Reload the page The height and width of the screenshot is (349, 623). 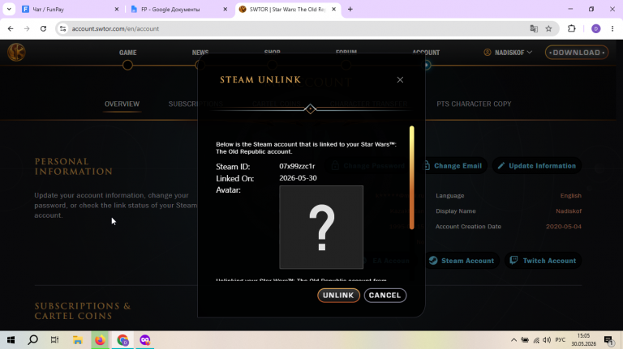pyautogui.click(x=43, y=28)
